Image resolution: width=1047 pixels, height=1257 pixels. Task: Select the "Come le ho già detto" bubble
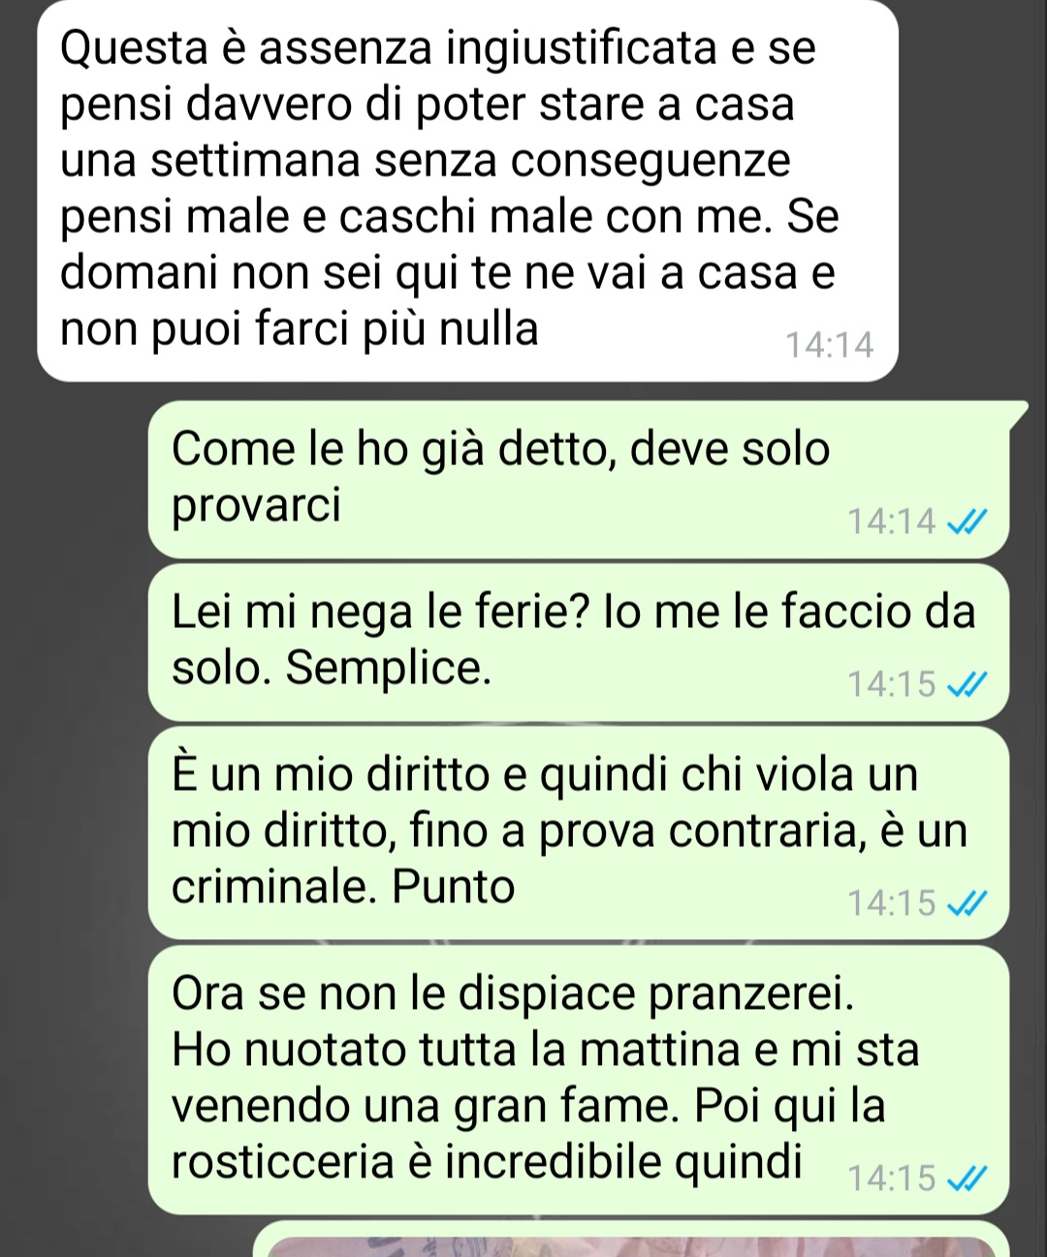tap(579, 480)
